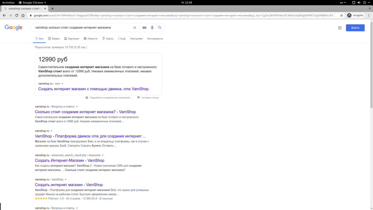The height and width of the screenshot is (210, 373).
Task: Switch to the Карты tab
Action: click(108, 39)
